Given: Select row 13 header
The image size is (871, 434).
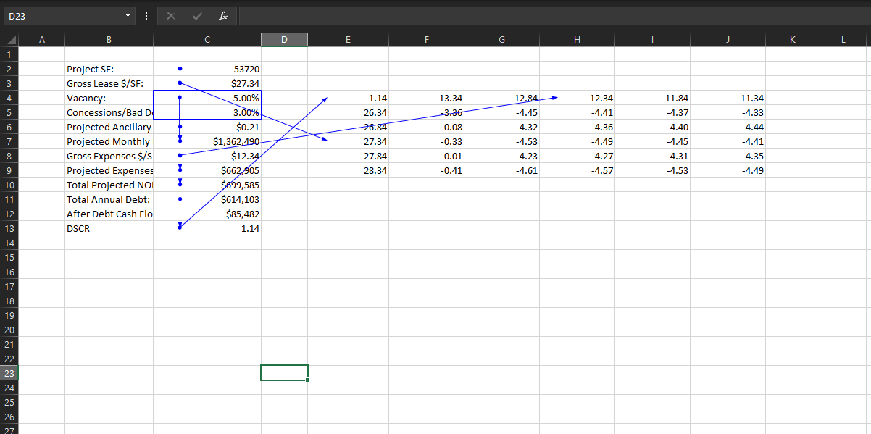Looking at the screenshot, I should pyautogui.click(x=9, y=228).
